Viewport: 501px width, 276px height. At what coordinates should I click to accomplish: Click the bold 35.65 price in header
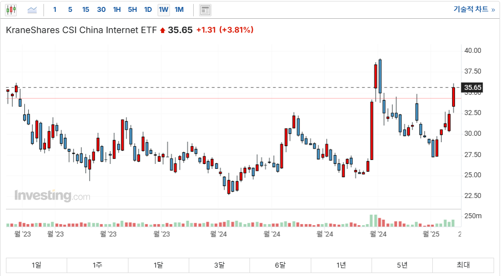pos(180,30)
